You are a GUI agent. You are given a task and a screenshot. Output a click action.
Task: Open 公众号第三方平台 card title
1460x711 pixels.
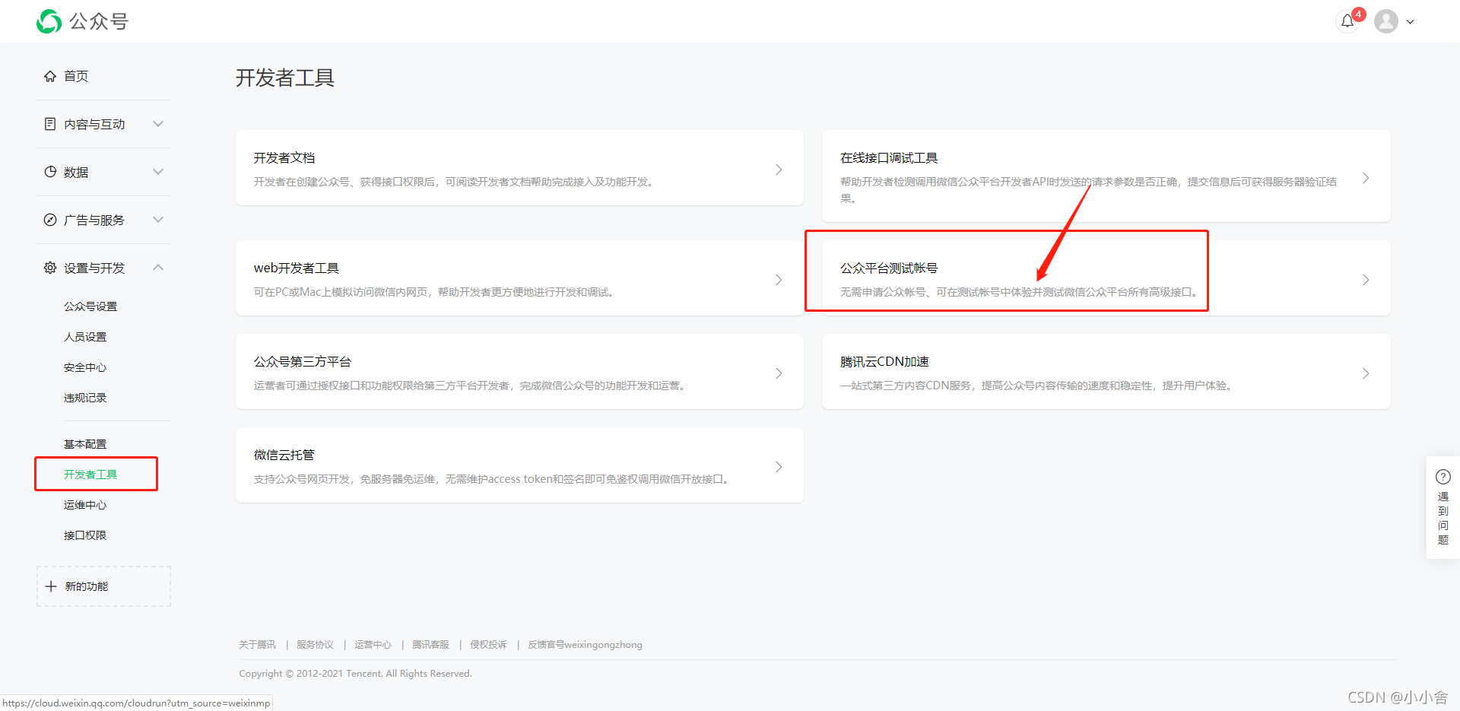click(303, 361)
